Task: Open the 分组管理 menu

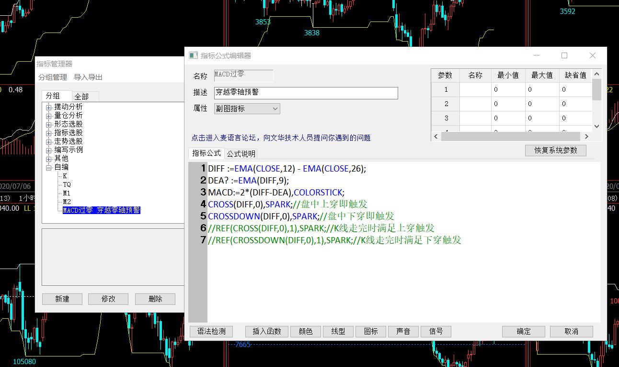Action: click(x=53, y=77)
